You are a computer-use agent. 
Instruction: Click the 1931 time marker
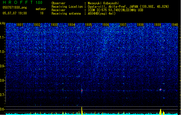20,24
